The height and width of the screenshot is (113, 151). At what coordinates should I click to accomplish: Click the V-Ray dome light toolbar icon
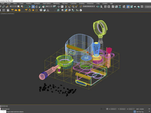[x=16, y=10]
